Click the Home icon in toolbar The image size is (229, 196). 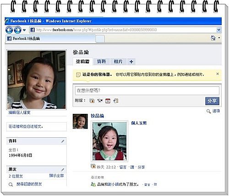[213, 38]
